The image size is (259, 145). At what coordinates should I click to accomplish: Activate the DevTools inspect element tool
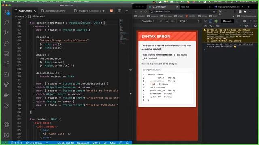205,21
